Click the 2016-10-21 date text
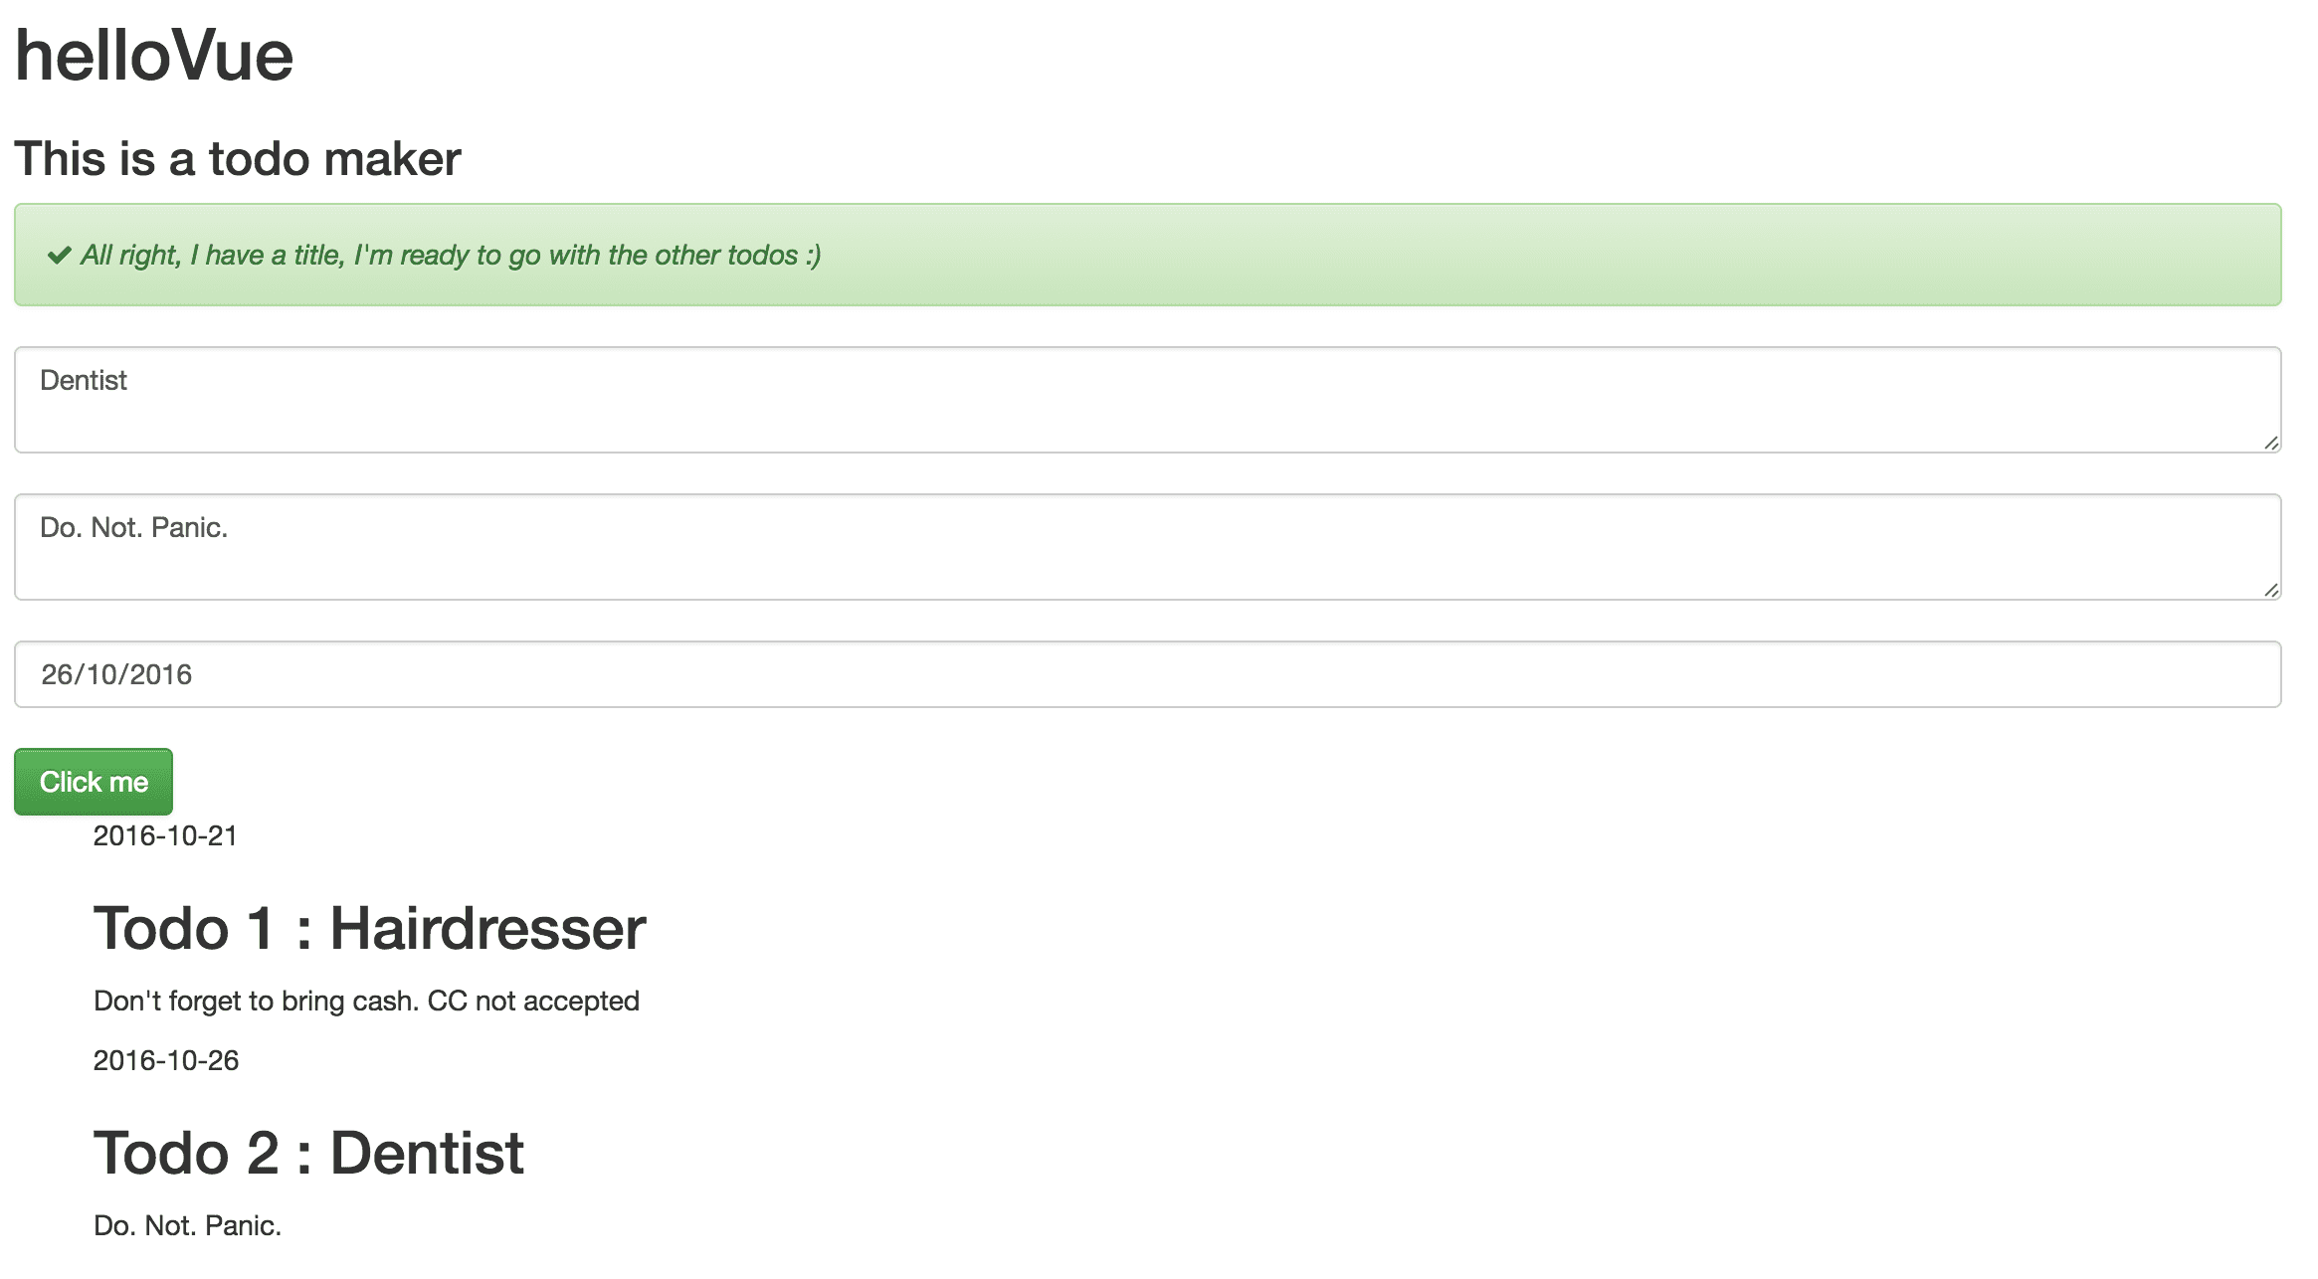The image size is (2318, 1279). tap(165, 835)
